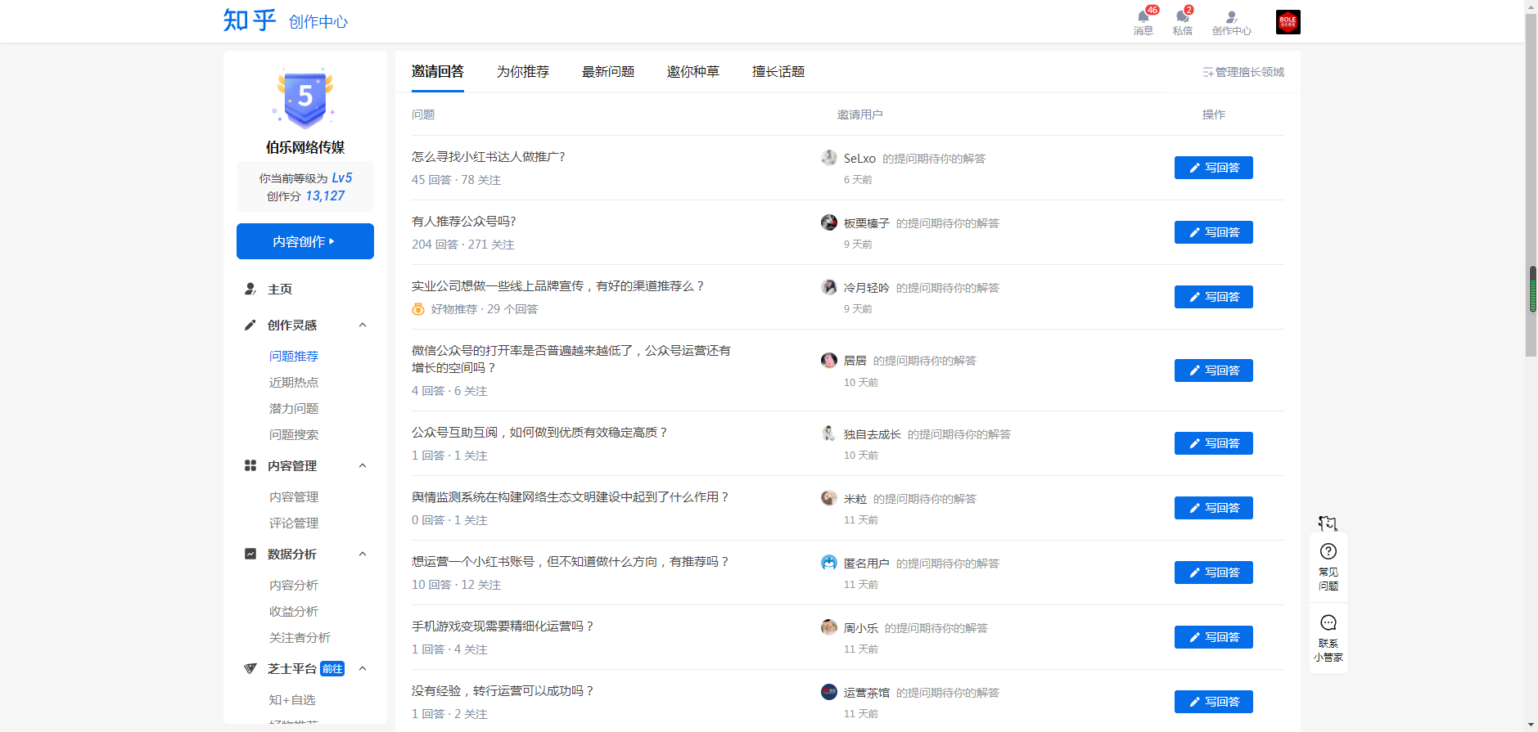
Task: Open the red BOLE profile avatar
Action: coord(1288,22)
